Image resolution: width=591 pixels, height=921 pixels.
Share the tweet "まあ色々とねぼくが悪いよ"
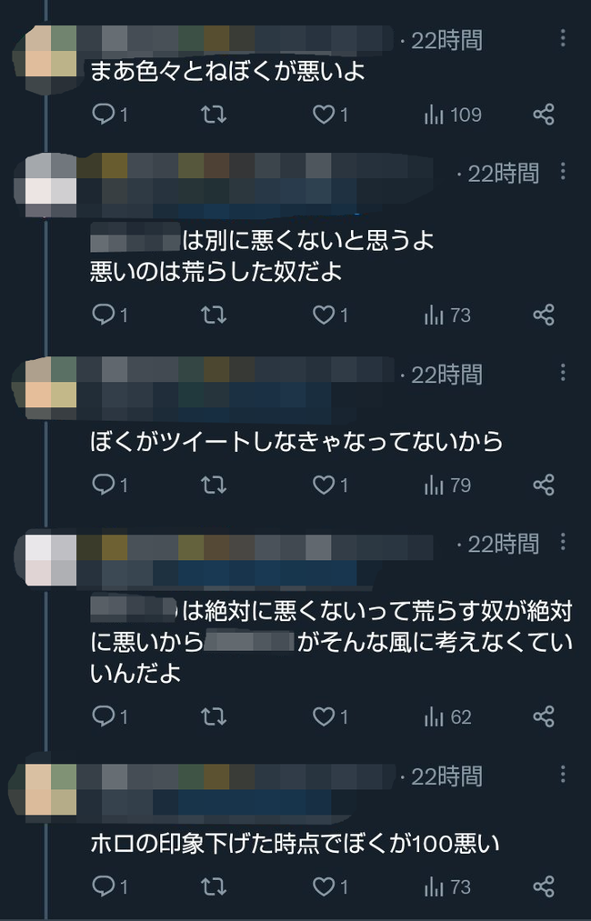point(544,114)
